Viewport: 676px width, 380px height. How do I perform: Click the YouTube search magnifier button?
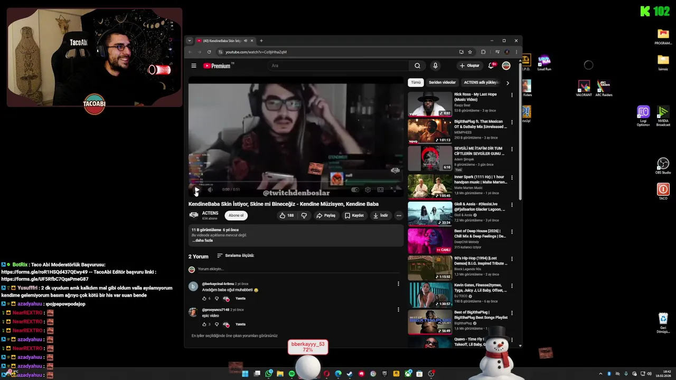tap(417, 66)
